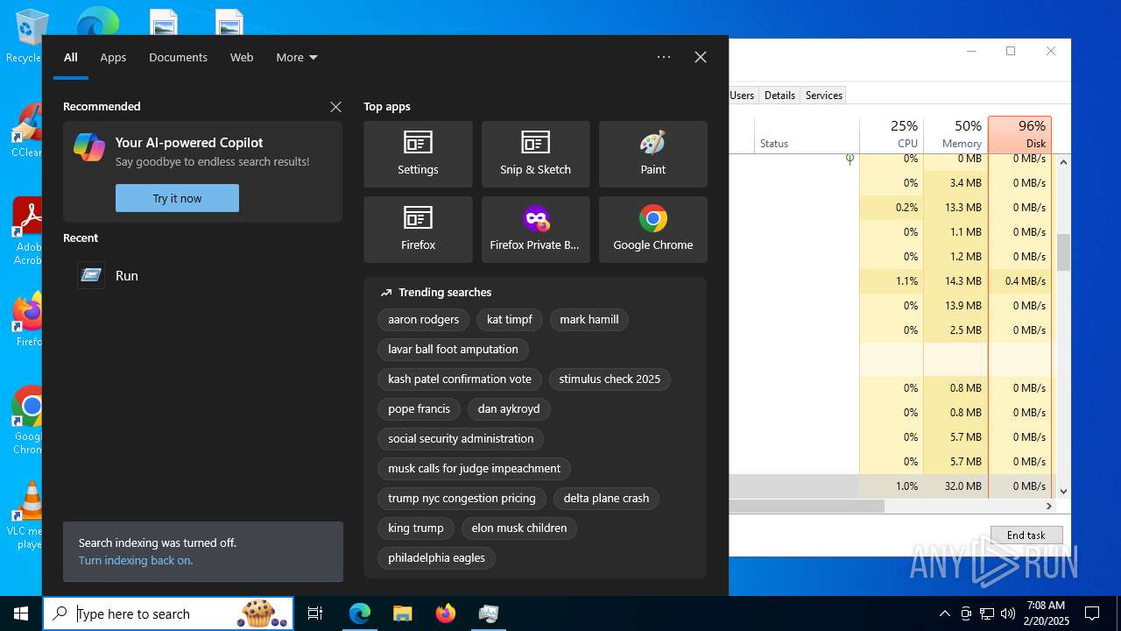Search stimulus check 2025 trend
This screenshot has height=631, width=1121.
click(x=610, y=379)
